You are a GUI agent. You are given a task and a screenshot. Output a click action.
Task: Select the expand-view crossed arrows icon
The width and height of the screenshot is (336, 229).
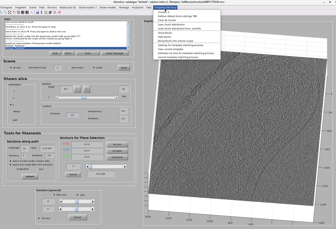(x=9, y=12)
